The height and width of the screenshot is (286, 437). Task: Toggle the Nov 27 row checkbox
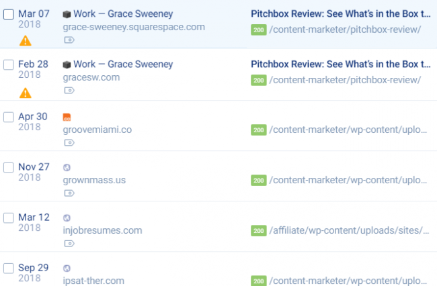(8, 167)
